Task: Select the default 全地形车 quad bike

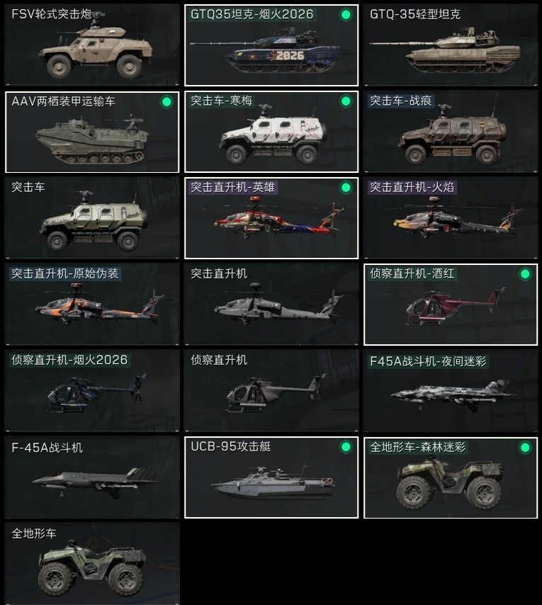Action: coord(92,564)
